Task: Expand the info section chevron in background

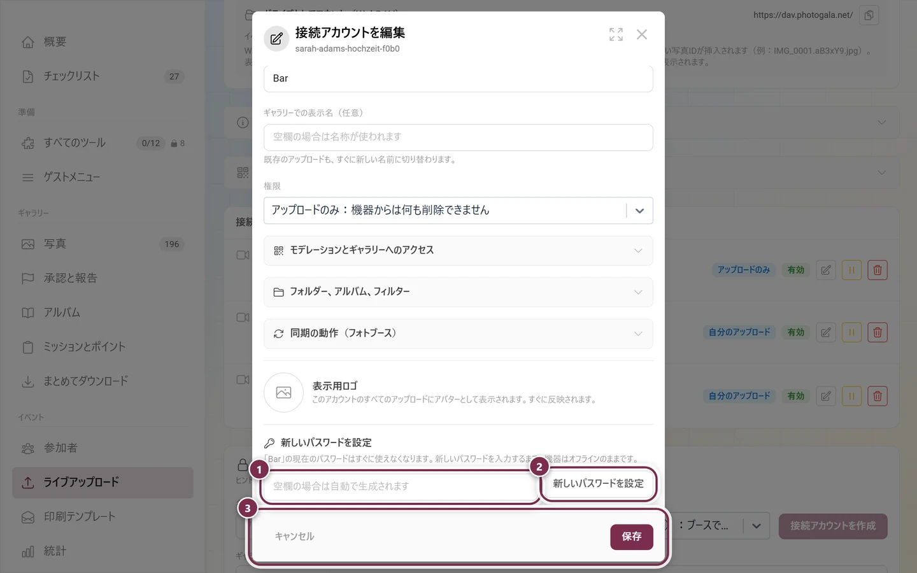Action: click(x=882, y=122)
